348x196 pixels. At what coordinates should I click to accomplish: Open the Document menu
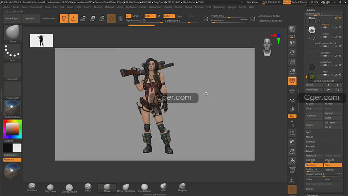pyautogui.click(x=36, y=7)
